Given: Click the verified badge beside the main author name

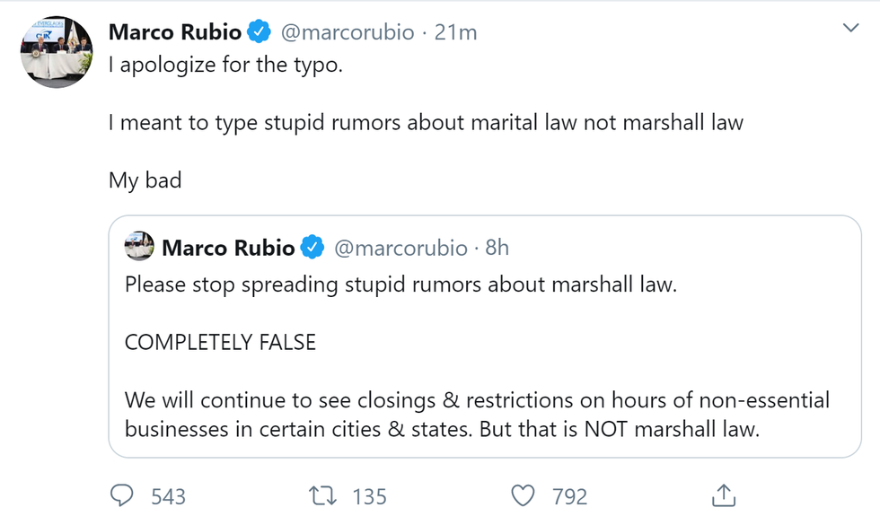Looking at the screenshot, I should 259,33.
